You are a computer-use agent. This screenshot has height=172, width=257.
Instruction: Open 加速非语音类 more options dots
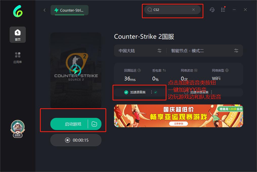[211, 92]
